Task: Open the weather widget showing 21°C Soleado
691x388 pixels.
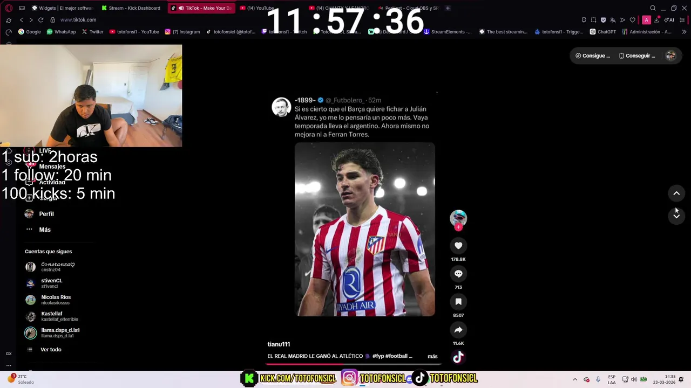Action: (22, 379)
